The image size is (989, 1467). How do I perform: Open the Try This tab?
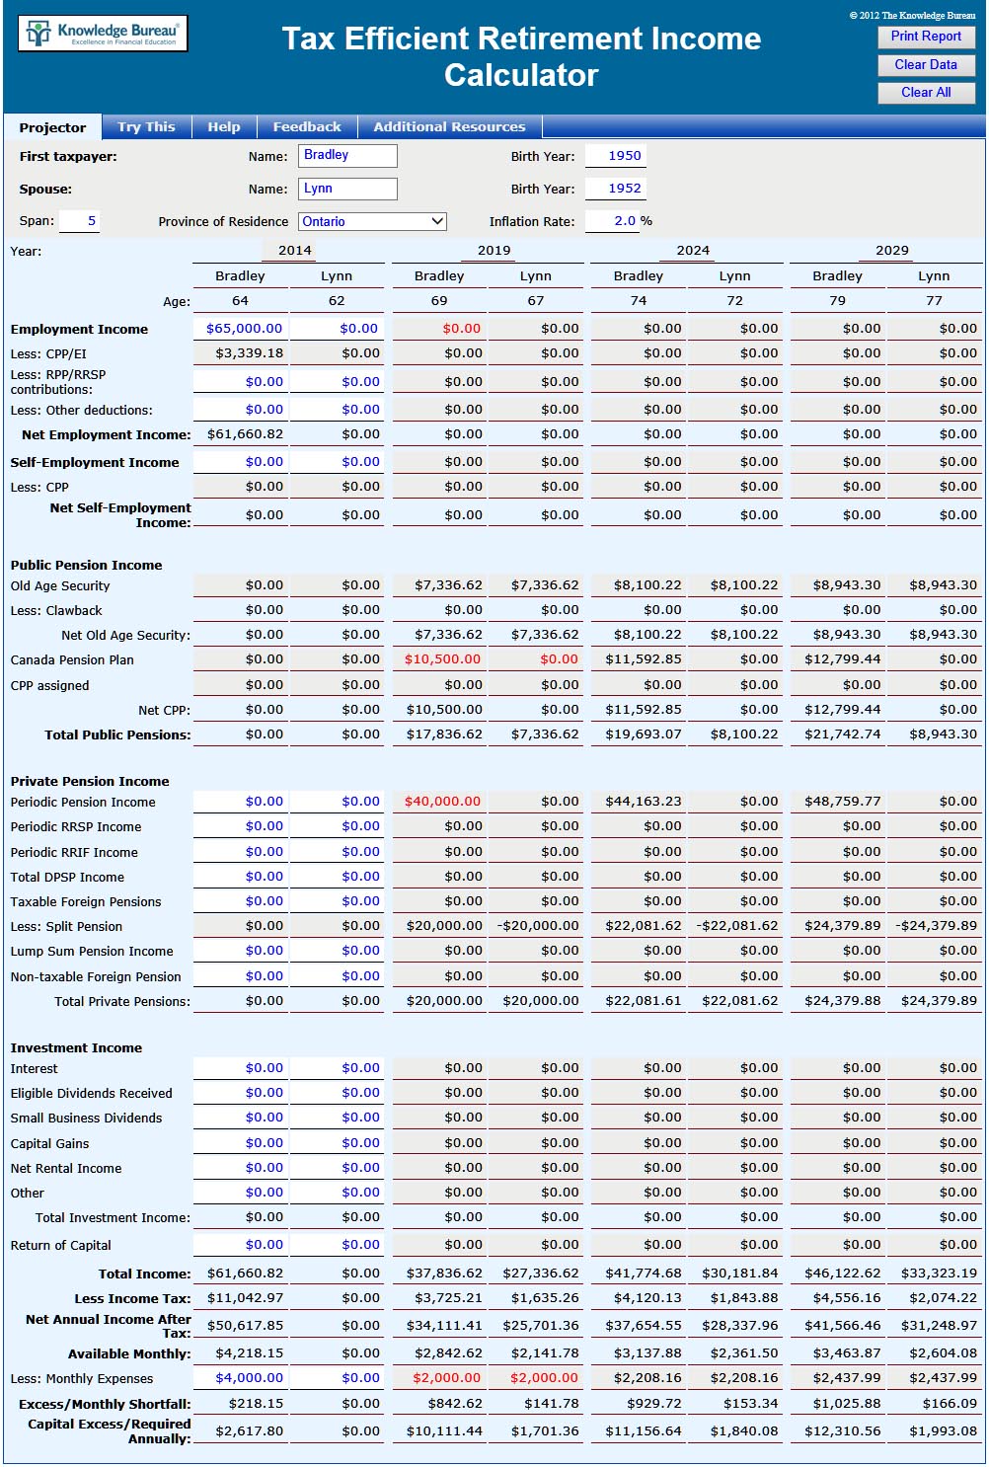[146, 127]
